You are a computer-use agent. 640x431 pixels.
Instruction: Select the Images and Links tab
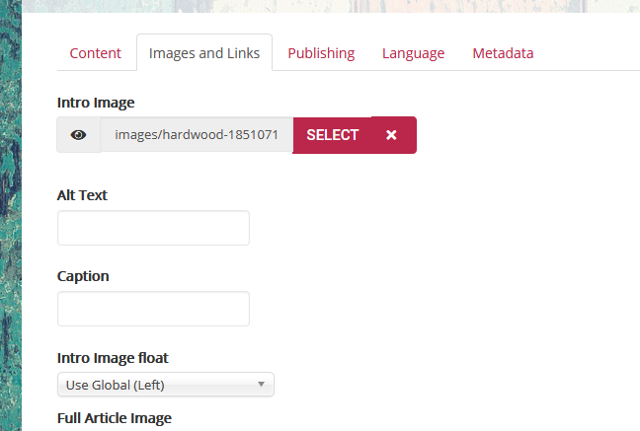click(x=204, y=53)
